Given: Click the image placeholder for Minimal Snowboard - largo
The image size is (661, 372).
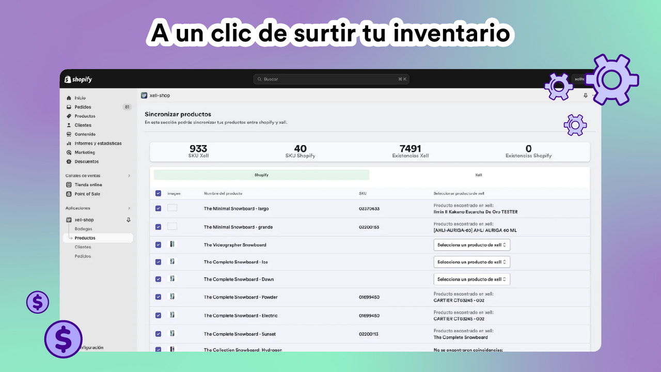Looking at the screenshot, I should (x=172, y=208).
